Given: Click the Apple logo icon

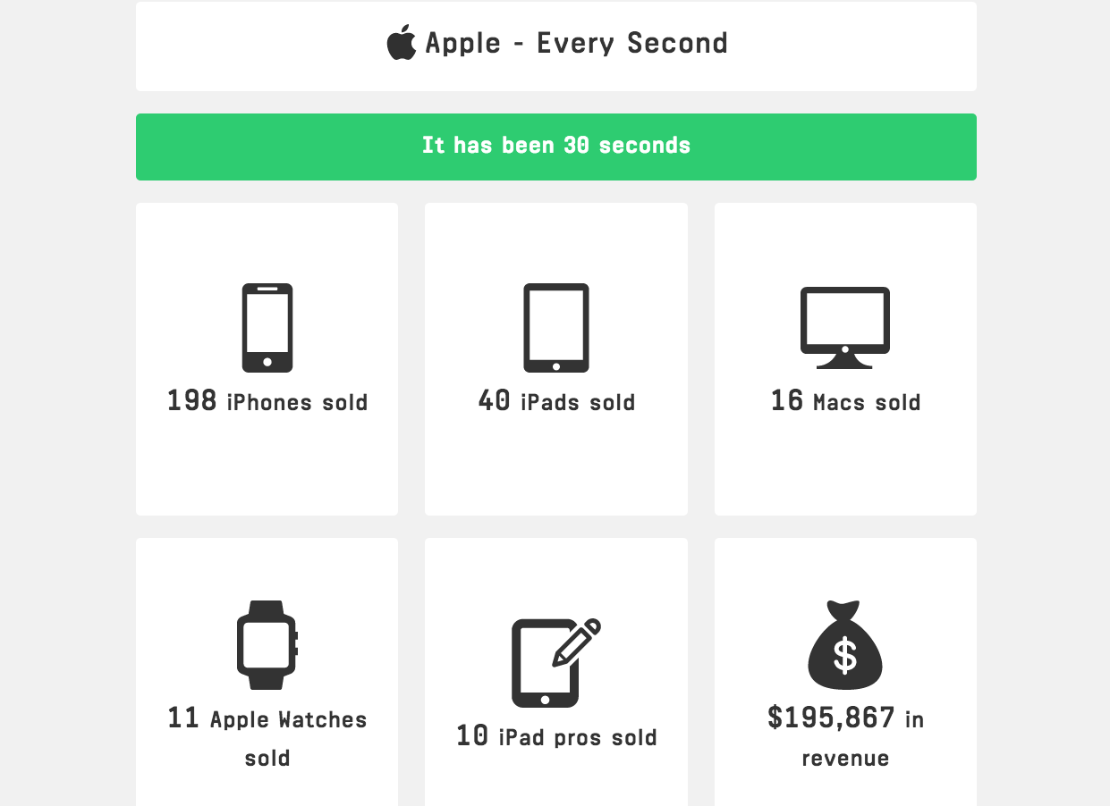Looking at the screenshot, I should [x=401, y=43].
